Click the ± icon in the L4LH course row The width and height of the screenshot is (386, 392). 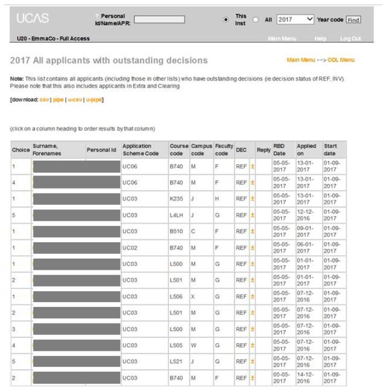click(253, 215)
